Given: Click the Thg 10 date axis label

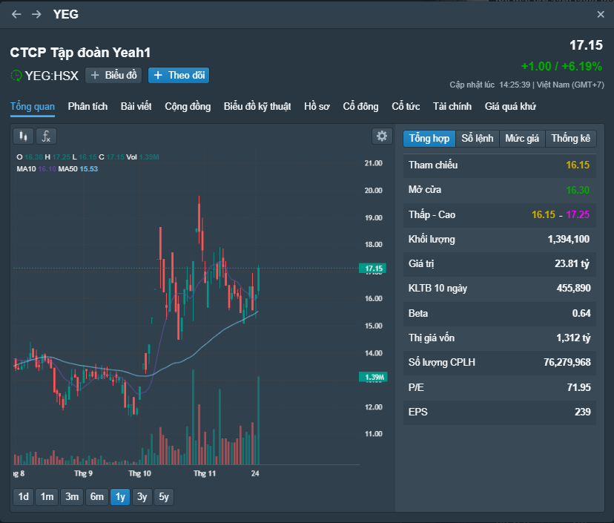Looking at the screenshot, I should pyautogui.click(x=140, y=473).
